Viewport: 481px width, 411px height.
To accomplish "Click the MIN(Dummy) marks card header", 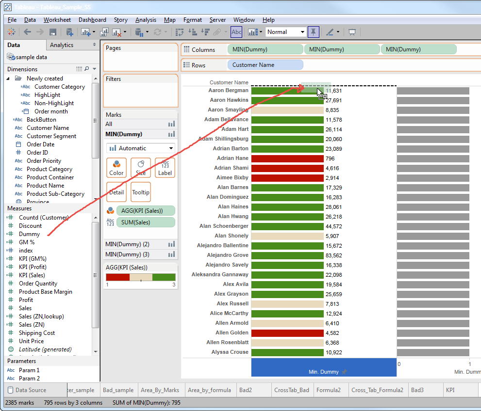I will (140, 134).
